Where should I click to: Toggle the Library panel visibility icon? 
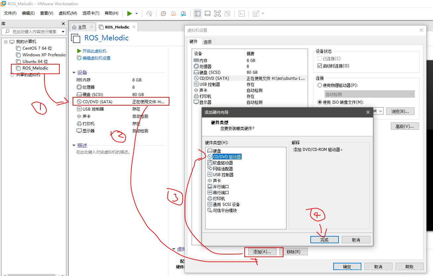pos(197,14)
